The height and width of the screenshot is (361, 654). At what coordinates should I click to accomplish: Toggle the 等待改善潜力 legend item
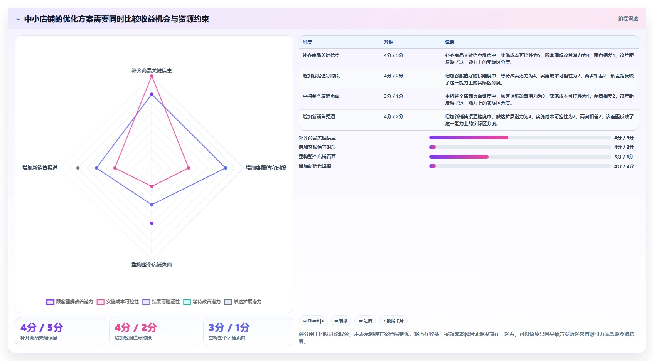click(202, 302)
